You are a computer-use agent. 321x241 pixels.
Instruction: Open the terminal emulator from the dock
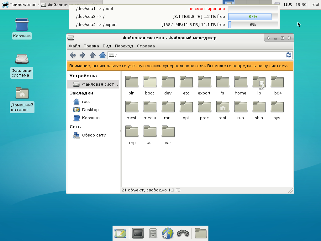pos(138,233)
